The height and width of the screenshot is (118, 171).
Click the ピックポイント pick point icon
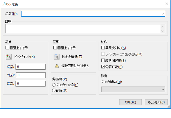tap(9, 57)
